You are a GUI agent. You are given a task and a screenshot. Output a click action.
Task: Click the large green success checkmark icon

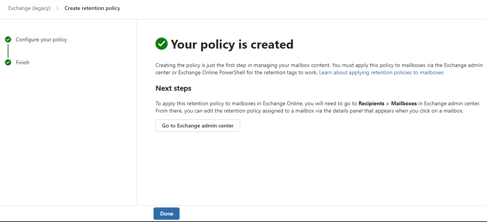[162, 44]
